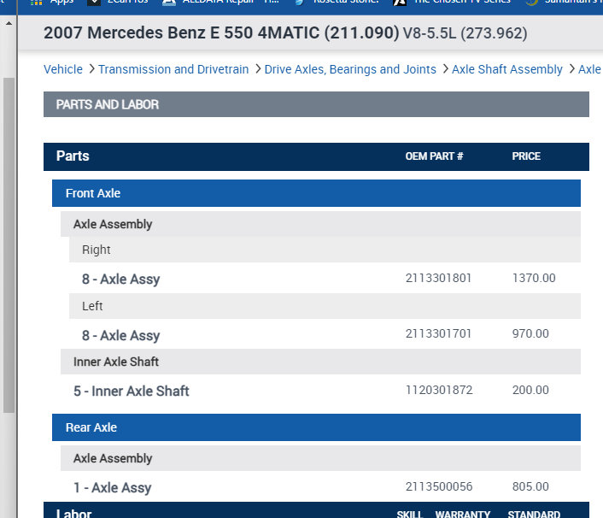Click the vehicle title 2007 Mercedes Benz E 550
603x518 pixels.
click(221, 34)
